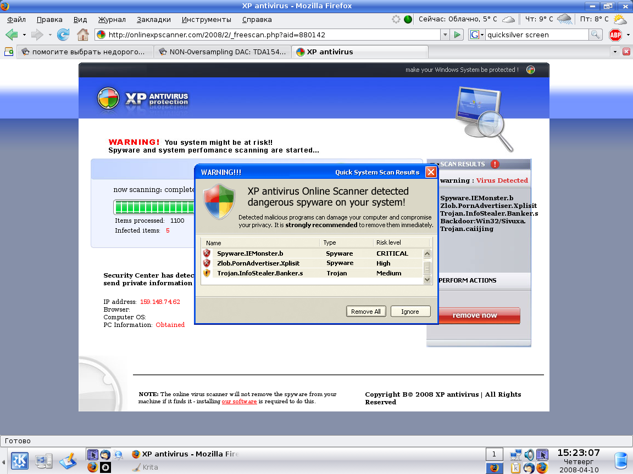Open the back button history dropdown

24,35
